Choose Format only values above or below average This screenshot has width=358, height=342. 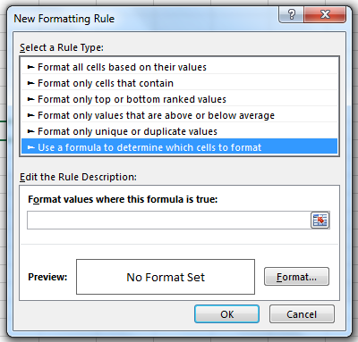(179, 115)
